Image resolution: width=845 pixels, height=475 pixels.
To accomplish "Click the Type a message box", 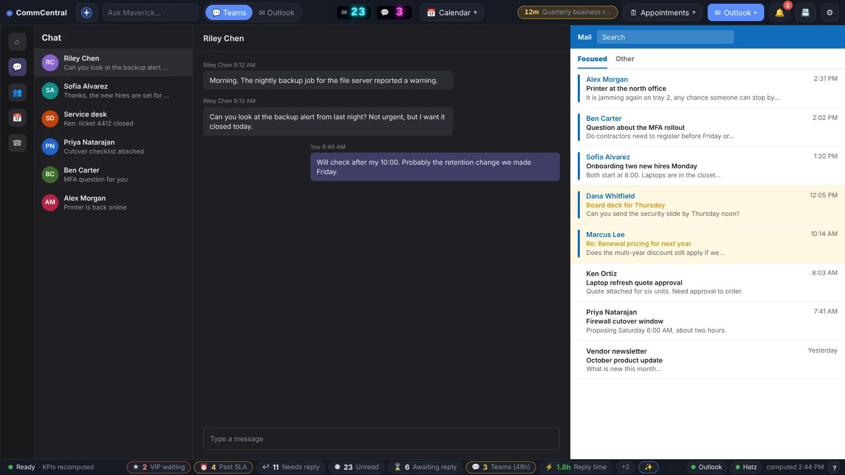I will pos(381,439).
